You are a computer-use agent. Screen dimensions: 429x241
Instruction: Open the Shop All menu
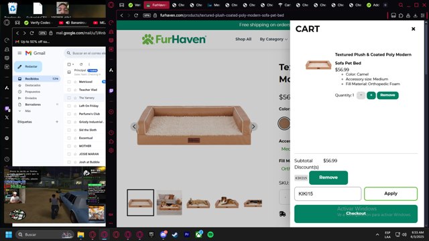(243, 39)
